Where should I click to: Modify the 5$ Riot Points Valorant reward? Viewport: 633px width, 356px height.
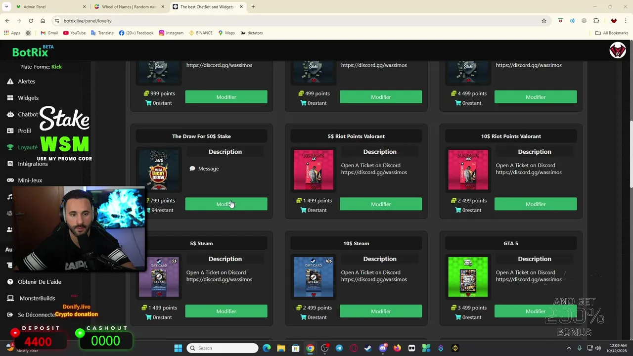pyautogui.click(x=381, y=204)
